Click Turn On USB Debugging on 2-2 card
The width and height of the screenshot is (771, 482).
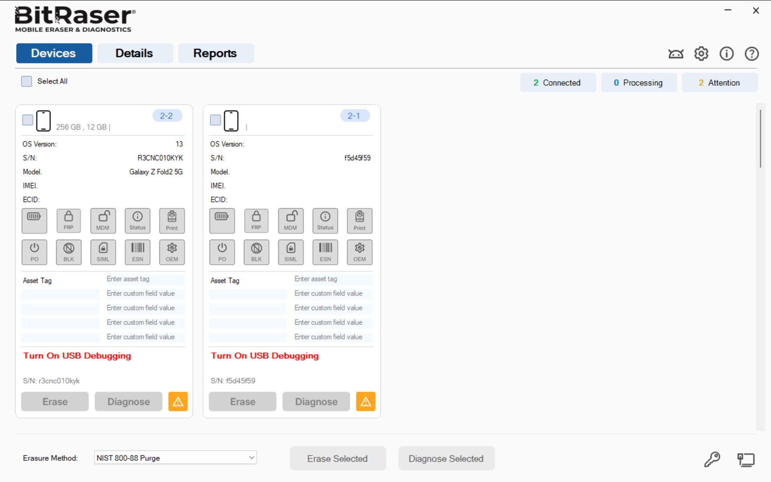tap(77, 356)
